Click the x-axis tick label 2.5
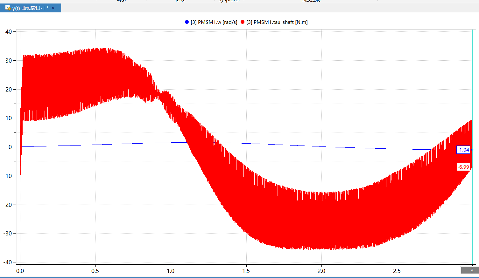This screenshot has width=479, height=278. (x=397, y=271)
